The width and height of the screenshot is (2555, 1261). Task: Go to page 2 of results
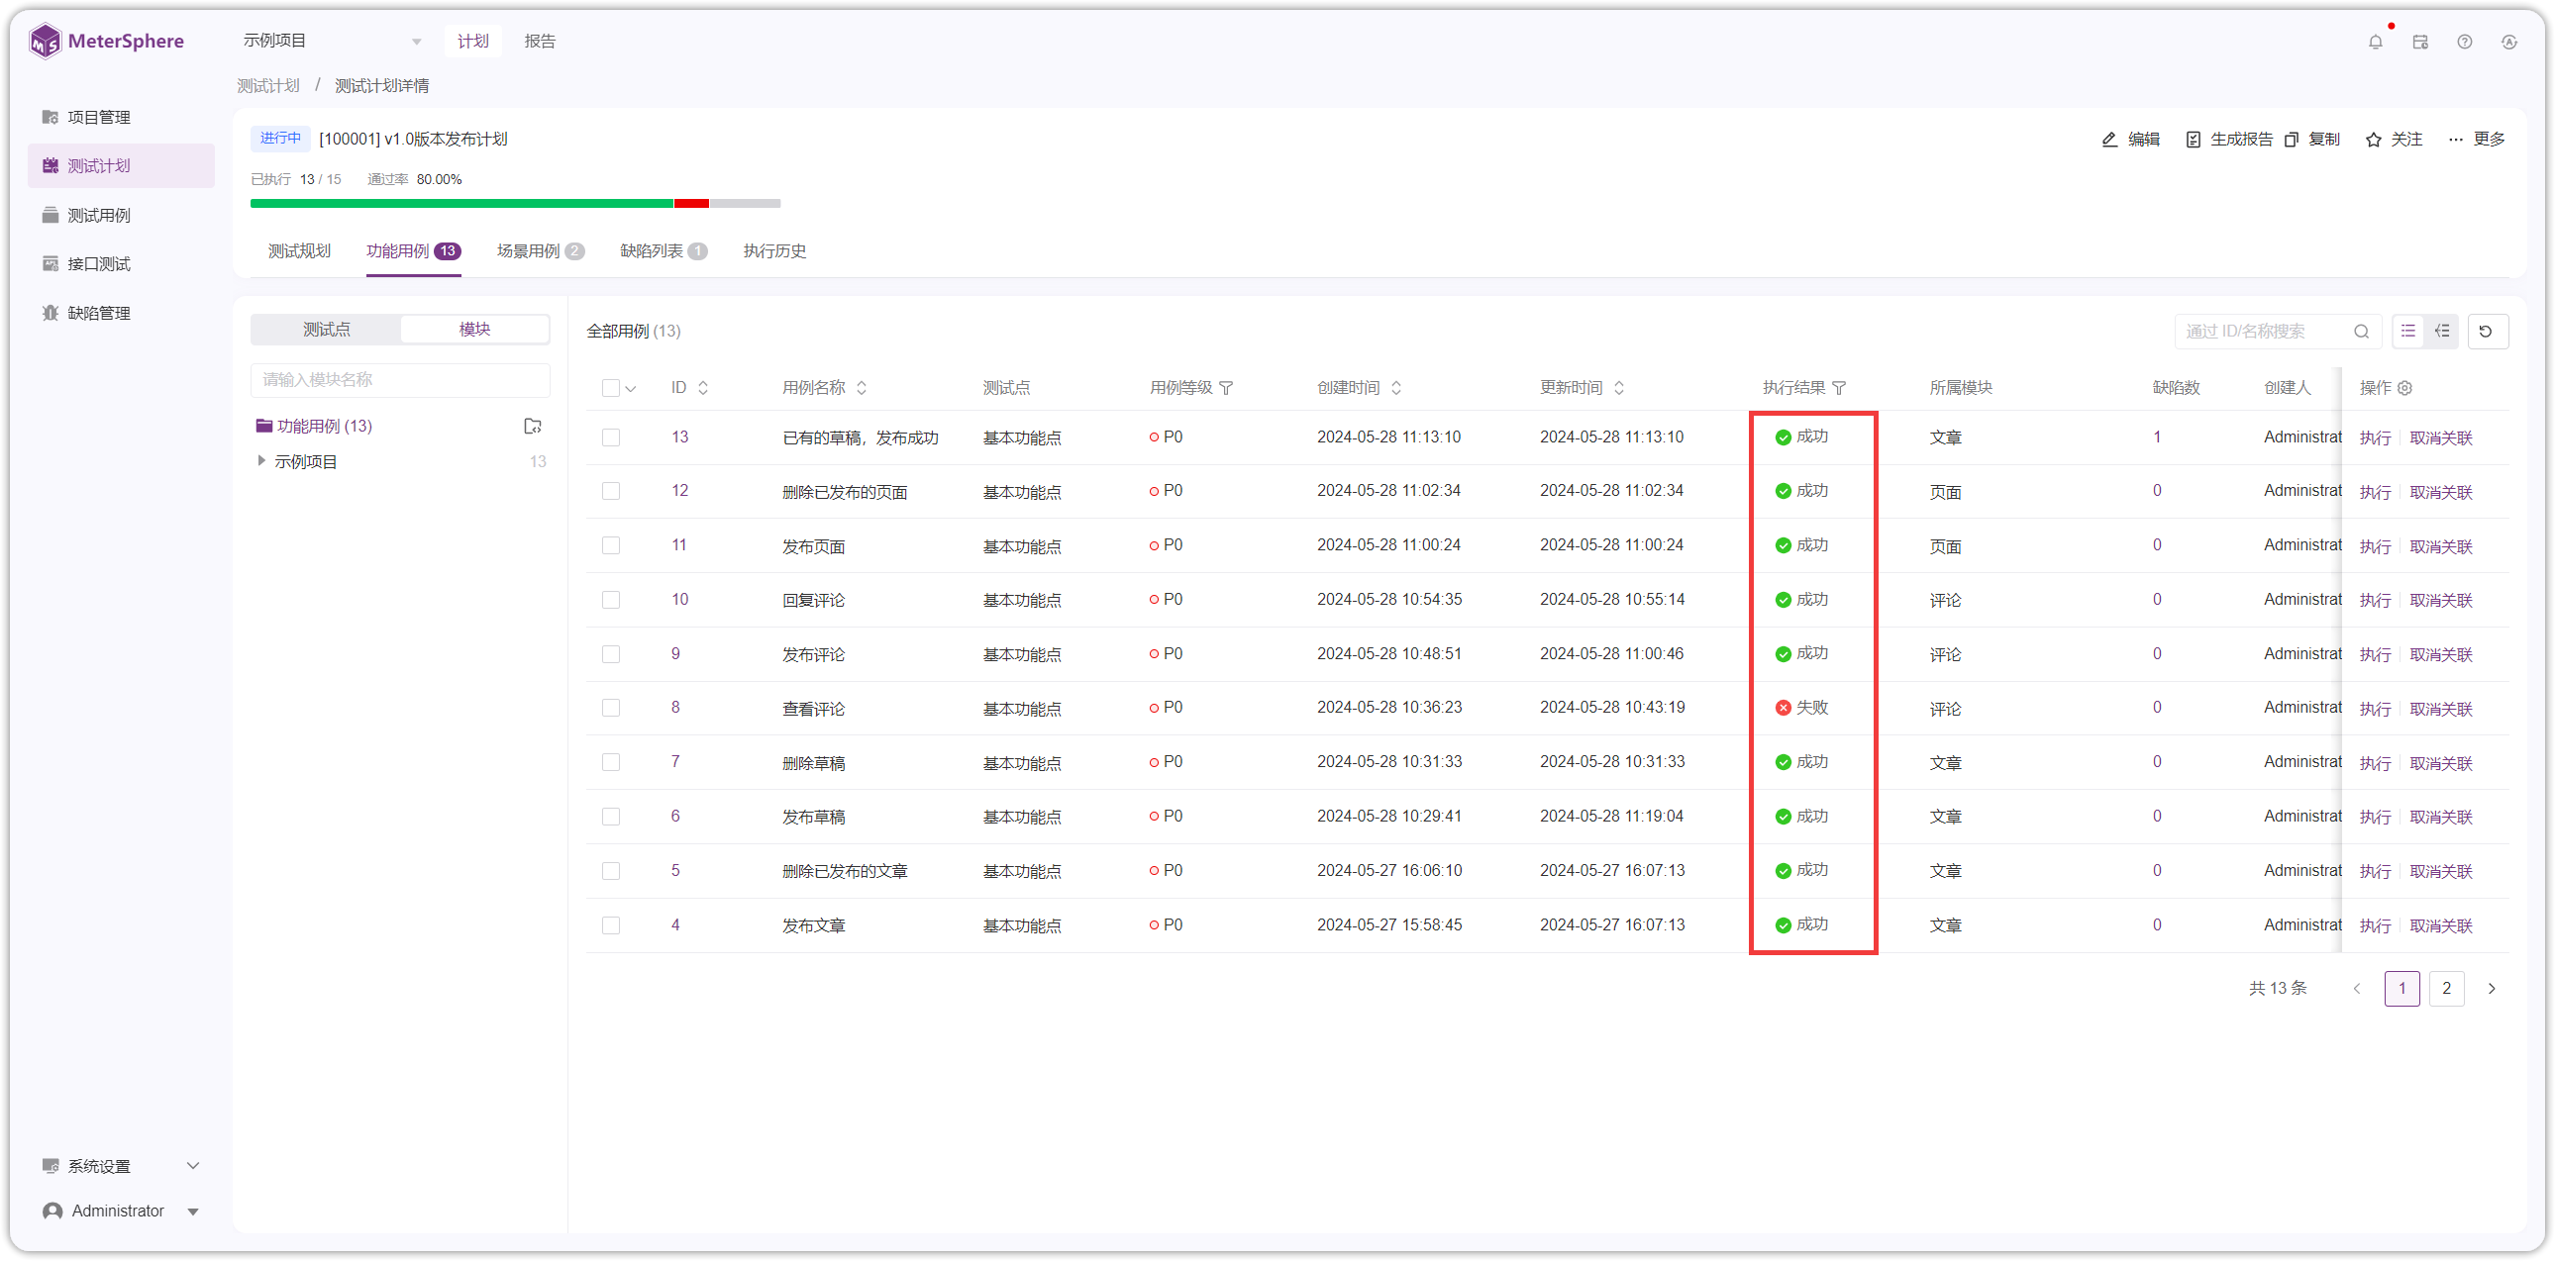[2447, 989]
